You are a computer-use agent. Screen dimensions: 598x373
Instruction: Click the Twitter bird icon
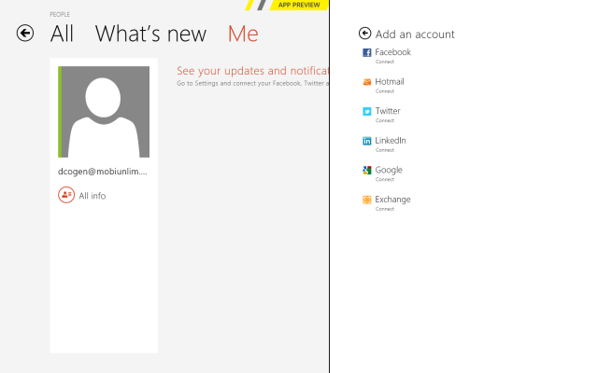[x=367, y=112]
